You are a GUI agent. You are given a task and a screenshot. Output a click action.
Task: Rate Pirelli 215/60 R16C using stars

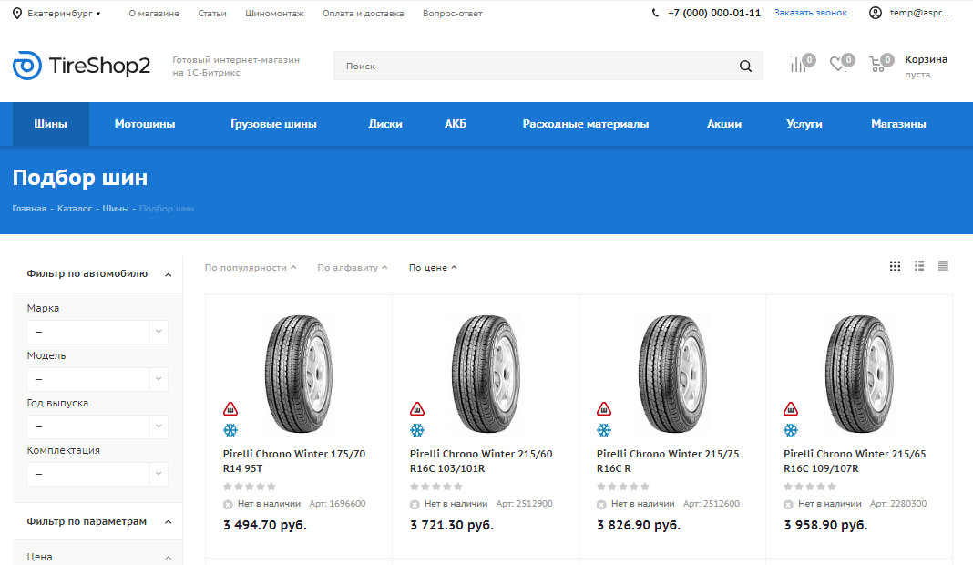click(x=436, y=486)
